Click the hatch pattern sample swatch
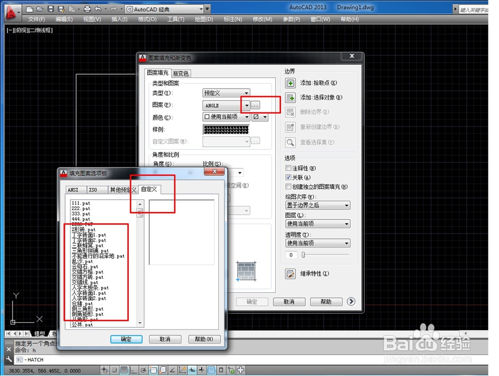The width and height of the screenshot is (499, 376). click(x=226, y=129)
